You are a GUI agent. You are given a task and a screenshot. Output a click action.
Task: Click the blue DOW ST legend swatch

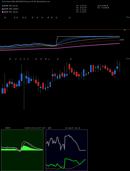tap(3, 6)
